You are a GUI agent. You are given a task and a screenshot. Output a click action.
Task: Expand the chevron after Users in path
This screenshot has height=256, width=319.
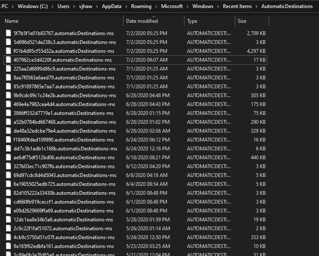[74, 6]
